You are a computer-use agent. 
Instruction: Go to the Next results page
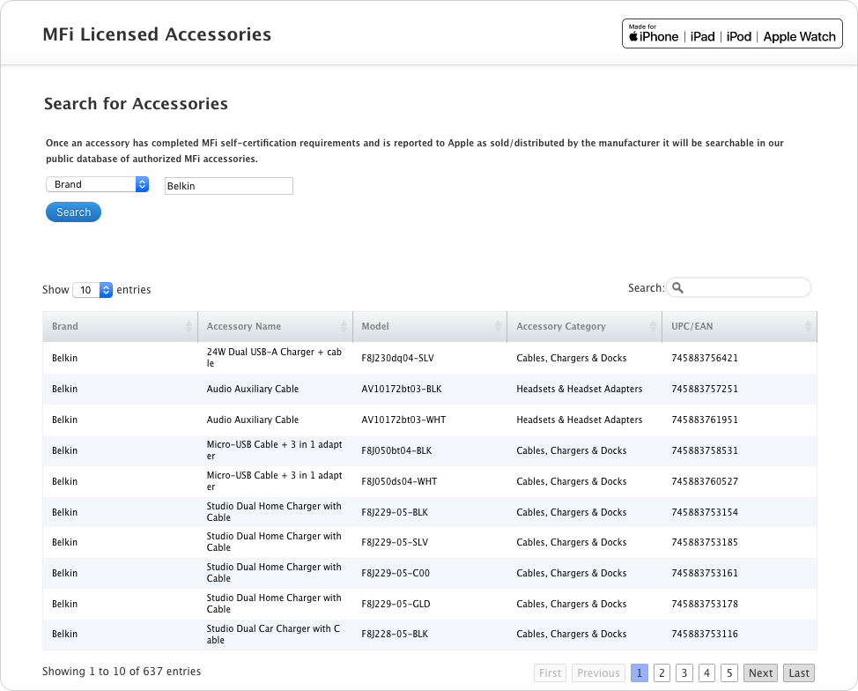click(760, 672)
